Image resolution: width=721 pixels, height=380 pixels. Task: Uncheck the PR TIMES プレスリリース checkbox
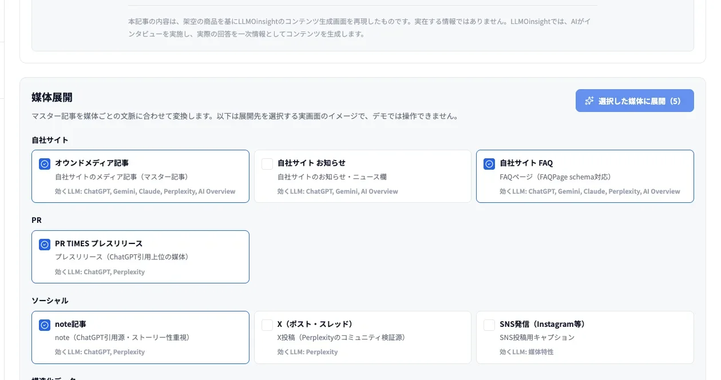coord(45,245)
